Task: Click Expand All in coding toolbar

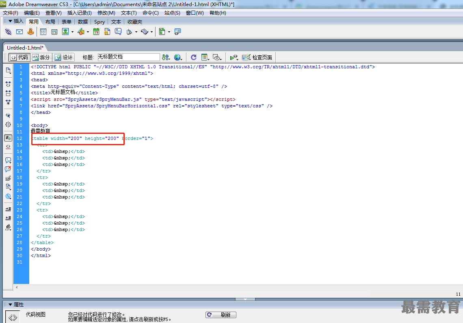Action: point(8,102)
